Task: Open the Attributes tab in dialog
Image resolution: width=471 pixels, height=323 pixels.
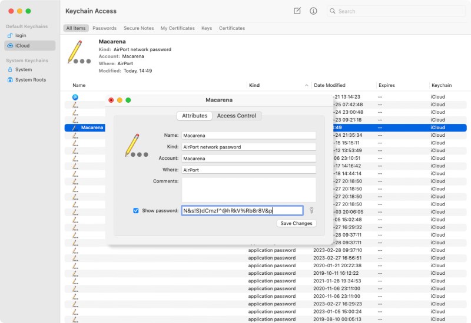Action: click(x=195, y=116)
